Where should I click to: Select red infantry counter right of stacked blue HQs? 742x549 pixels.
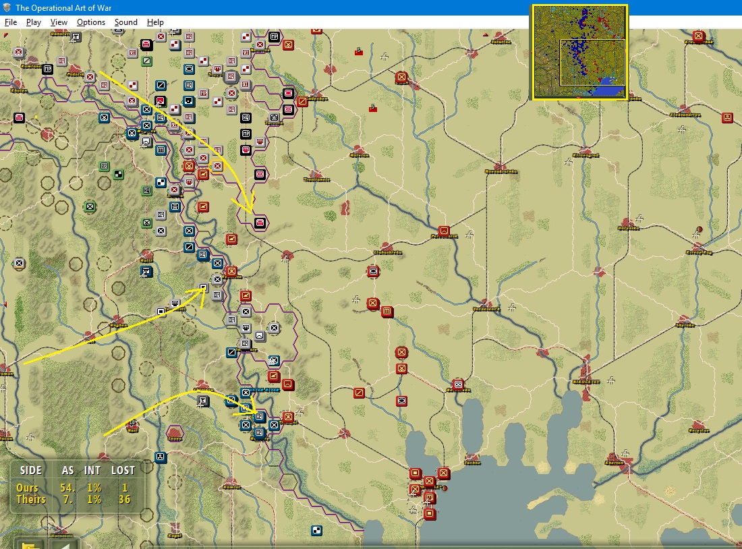pyautogui.click(x=288, y=417)
